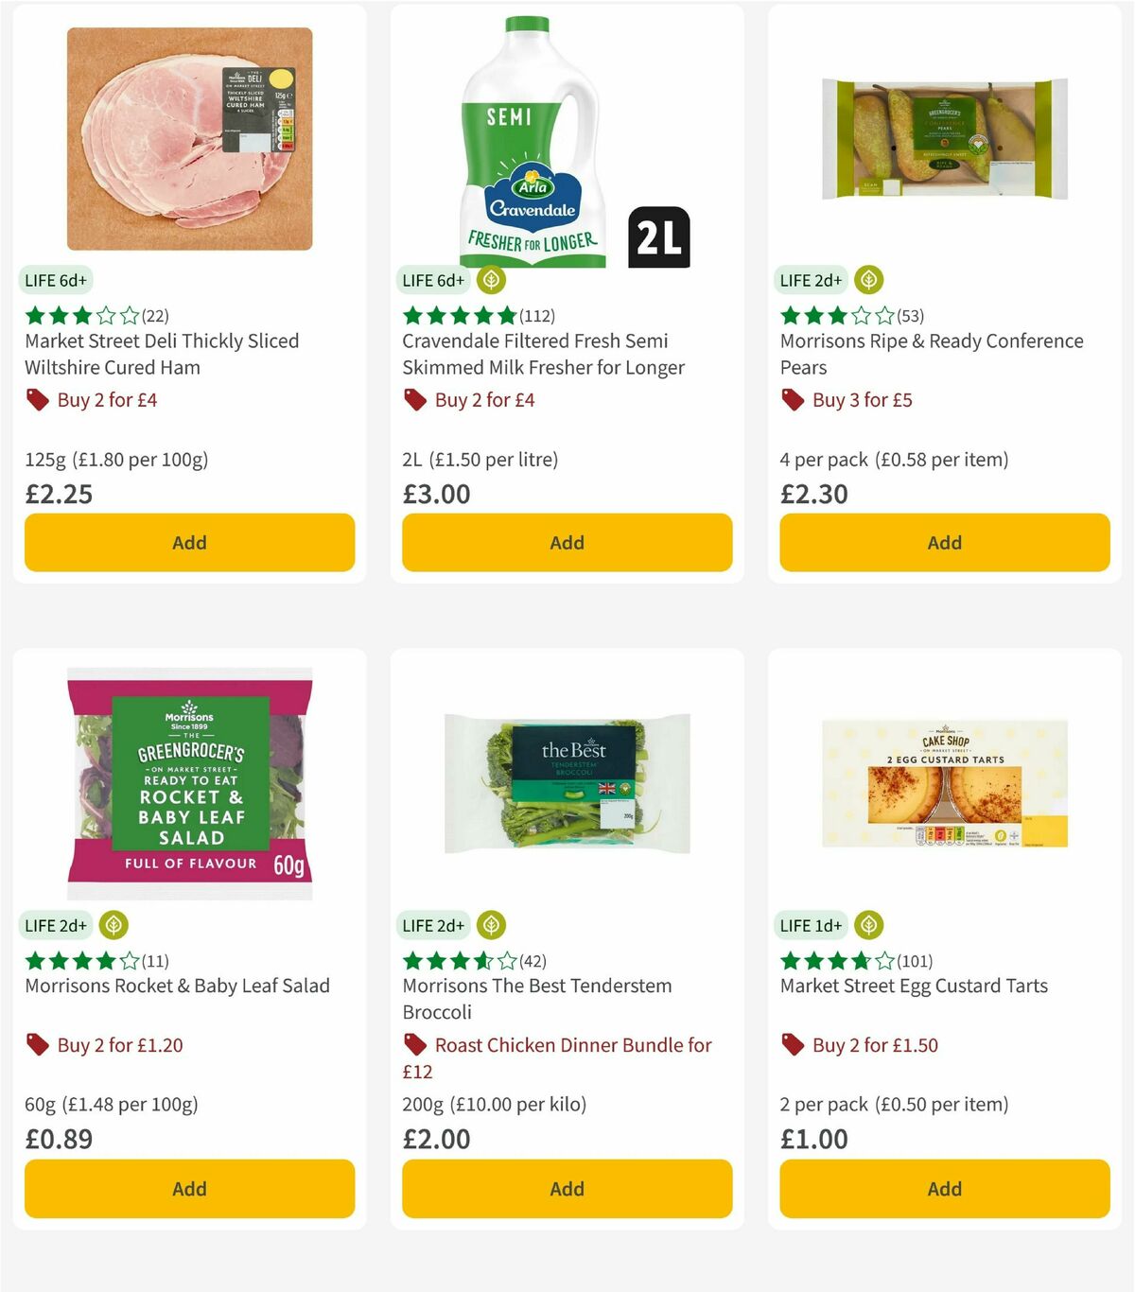The height and width of the screenshot is (1292, 1135).
Task: Add Morrisons Rocket & Baby Leaf Salad to basket
Action: coord(188,1188)
